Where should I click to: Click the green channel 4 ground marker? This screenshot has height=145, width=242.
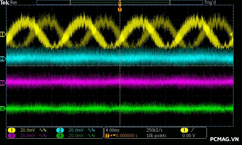coord(3,108)
